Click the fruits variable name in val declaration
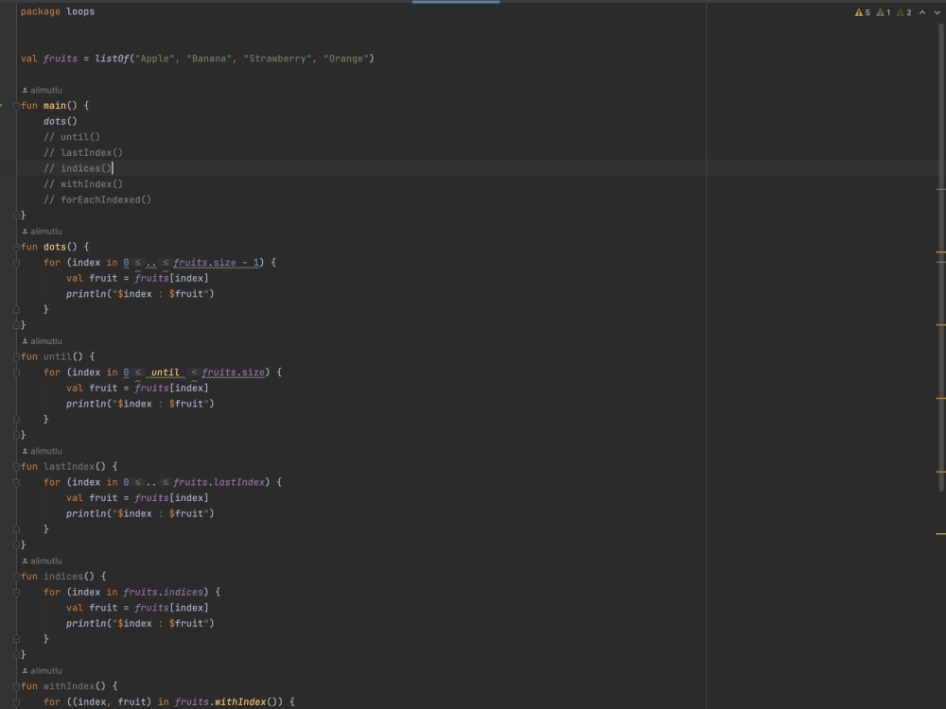This screenshot has height=709, width=946. click(61, 59)
